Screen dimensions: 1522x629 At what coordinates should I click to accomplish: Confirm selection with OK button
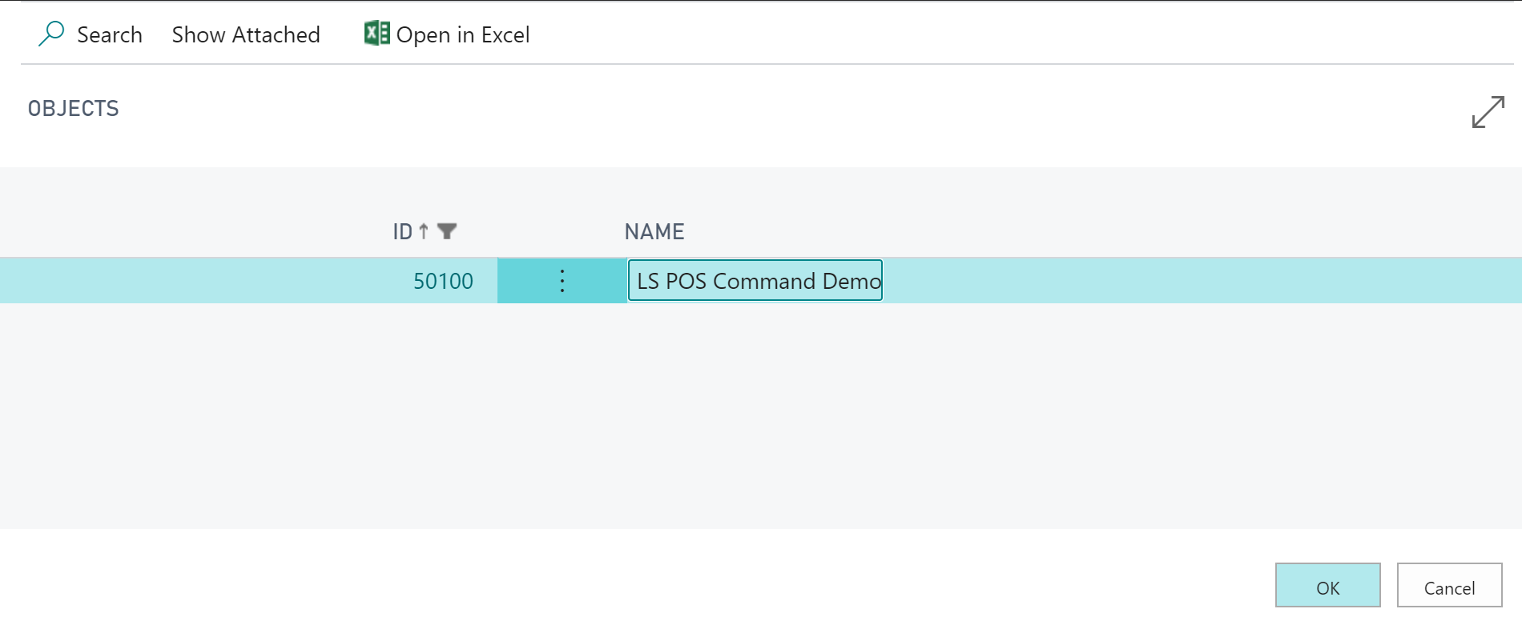pos(1328,586)
